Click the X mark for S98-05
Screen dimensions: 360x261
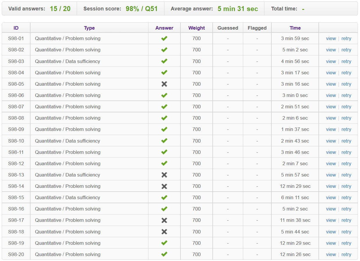coord(164,84)
